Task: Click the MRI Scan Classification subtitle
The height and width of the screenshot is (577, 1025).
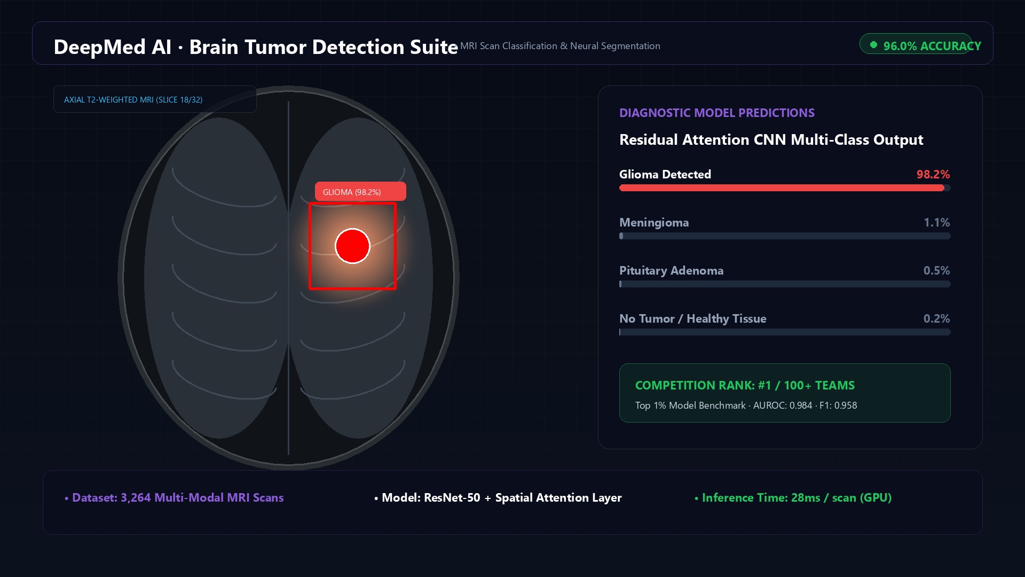Action: coord(560,46)
